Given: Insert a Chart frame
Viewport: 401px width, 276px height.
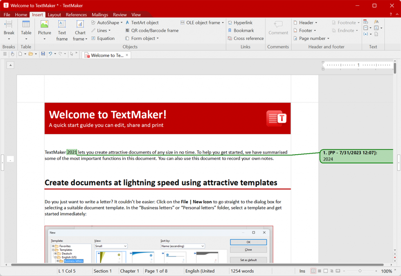Looking at the screenshot, I should click(80, 30).
